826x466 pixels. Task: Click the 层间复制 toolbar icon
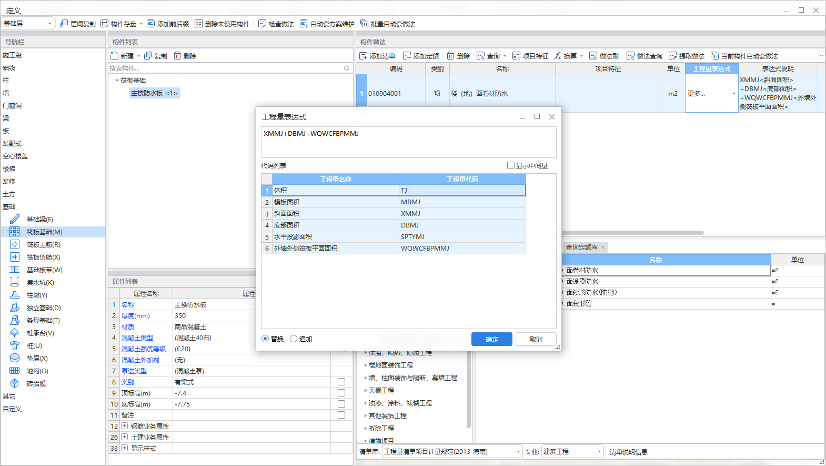point(64,24)
